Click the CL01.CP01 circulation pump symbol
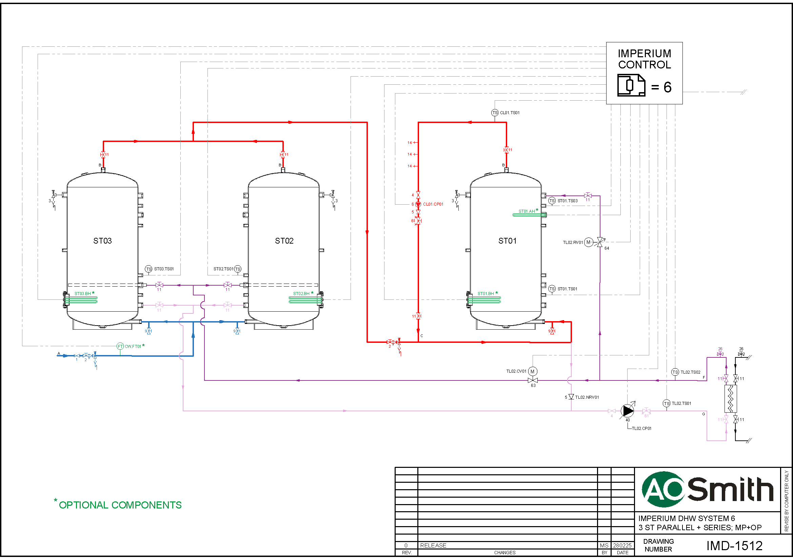 418,204
